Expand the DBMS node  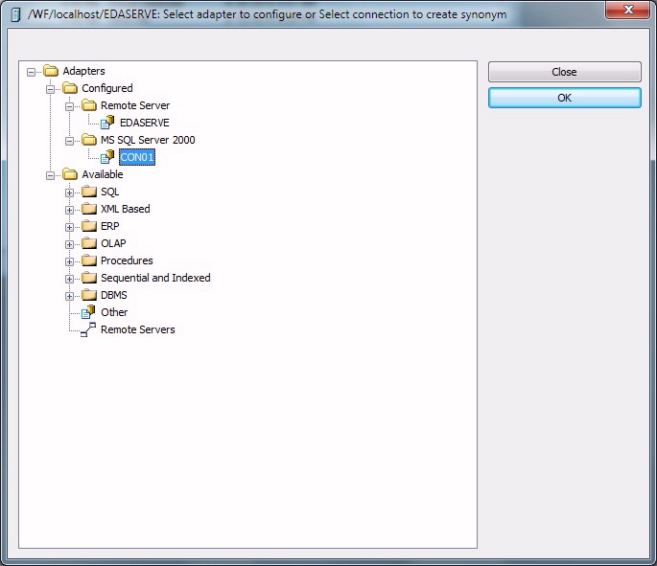[70, 296]
